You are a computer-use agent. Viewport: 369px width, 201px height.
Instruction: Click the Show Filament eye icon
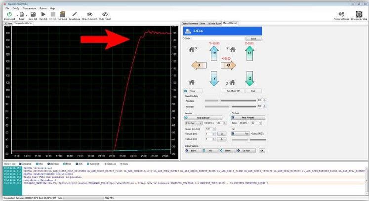[89, 14]
